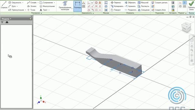
Task: Apply the parallel constraint icon
Action: pyautogui.click(x=89, y=6)
